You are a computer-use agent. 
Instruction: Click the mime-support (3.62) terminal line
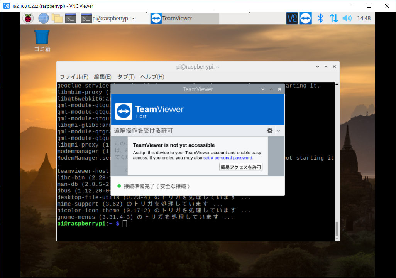pyautogui.click(x=140, y=204)
